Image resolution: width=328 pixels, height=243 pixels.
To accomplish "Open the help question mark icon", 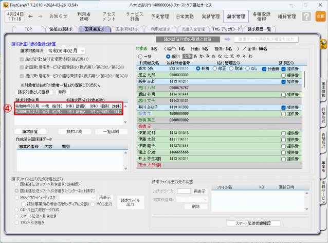I will 306,17.
